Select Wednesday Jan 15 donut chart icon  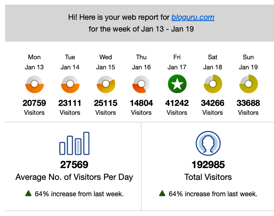[x=106, y=84]
